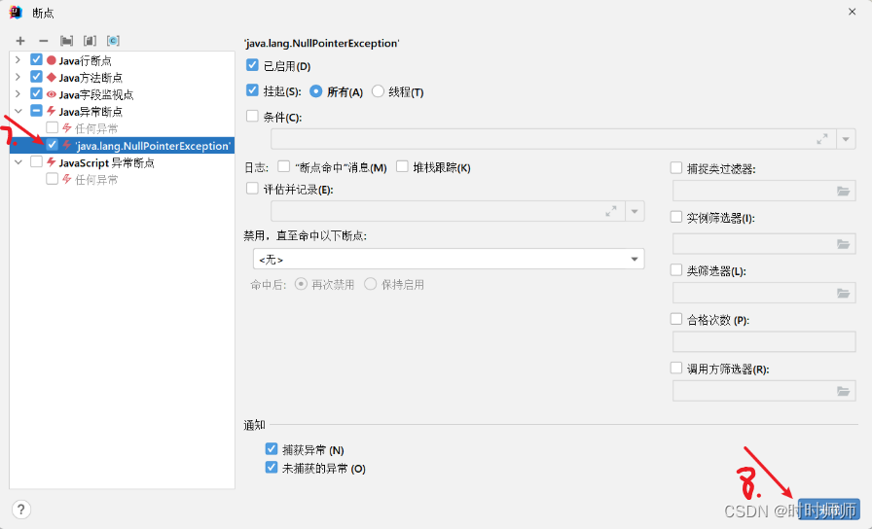The image size is (872, 529).
Task: Toggle 已启用(D) checkbox
Action: 252,65
